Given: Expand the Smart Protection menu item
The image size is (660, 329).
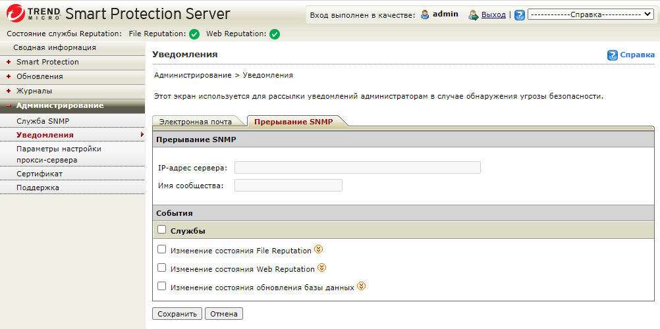Looking at the screenshot, I should (47, 62).
